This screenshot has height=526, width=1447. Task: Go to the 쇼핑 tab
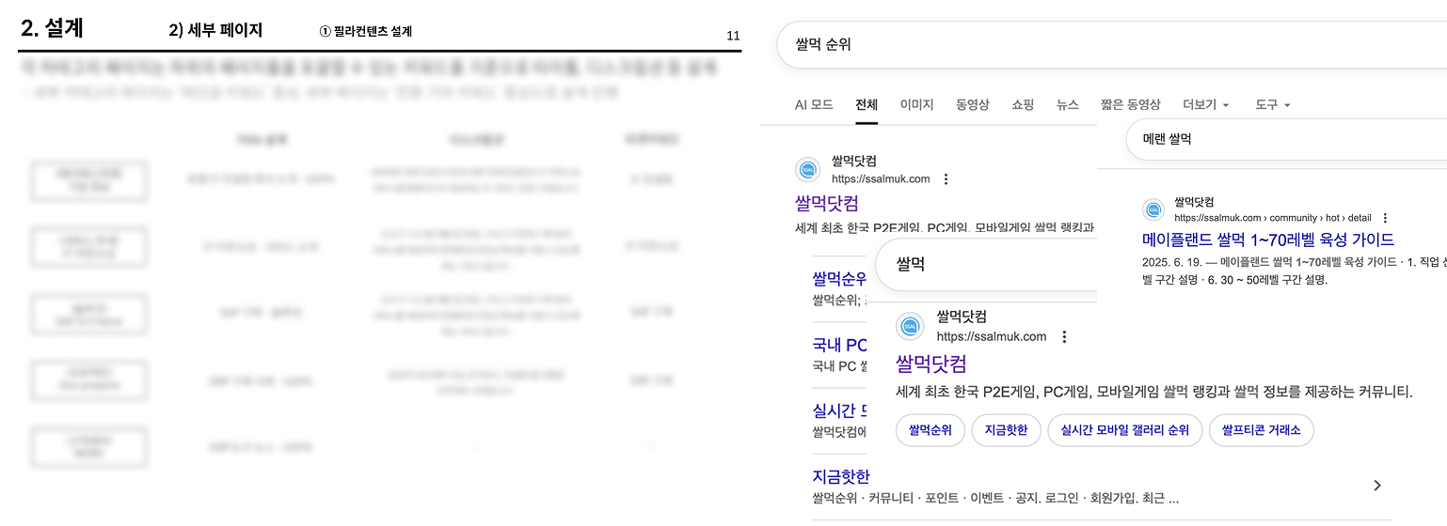coord(1023,104)
